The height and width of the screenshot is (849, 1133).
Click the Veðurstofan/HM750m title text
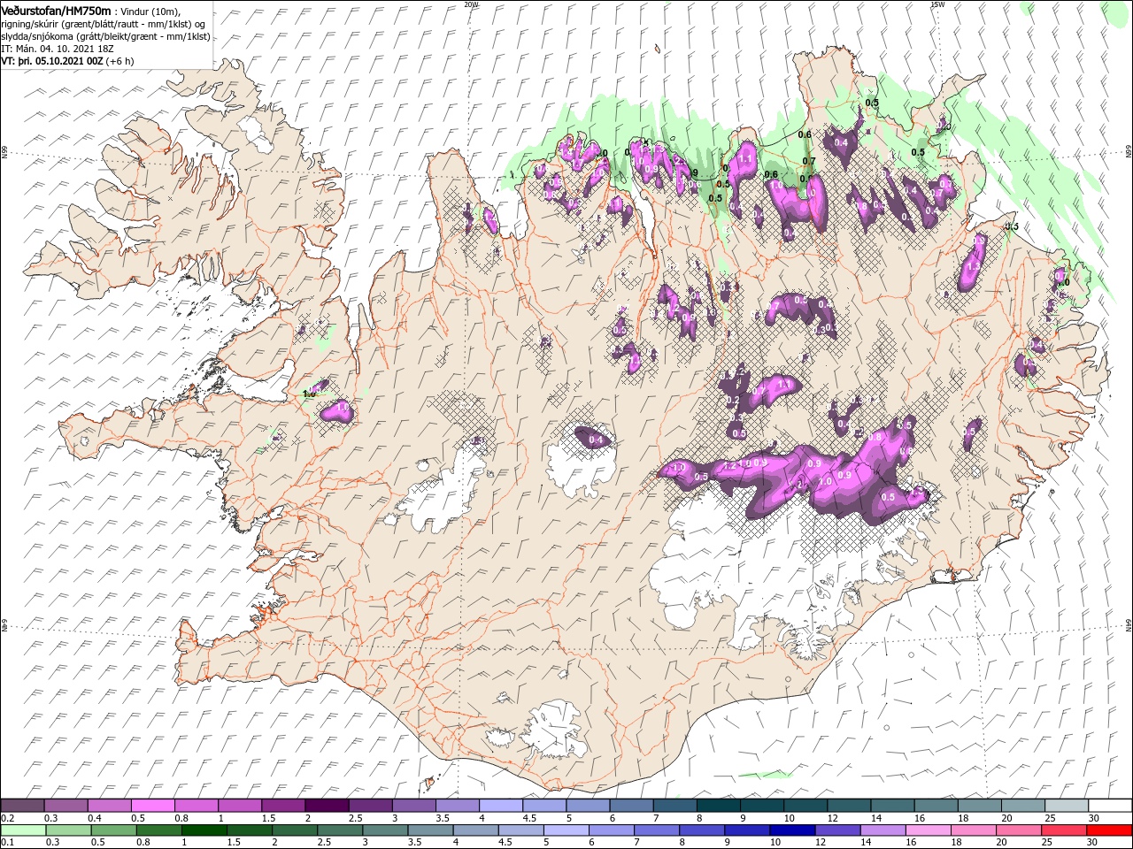56,10
